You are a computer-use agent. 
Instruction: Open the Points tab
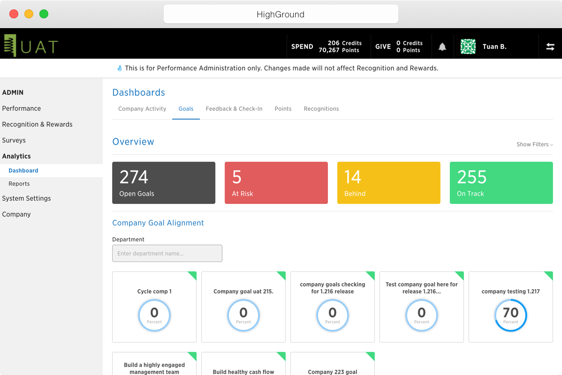283,109
